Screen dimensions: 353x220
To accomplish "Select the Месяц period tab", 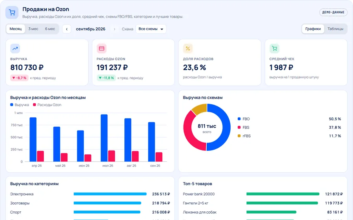I will pyautogui.click(x=16, y=29).
